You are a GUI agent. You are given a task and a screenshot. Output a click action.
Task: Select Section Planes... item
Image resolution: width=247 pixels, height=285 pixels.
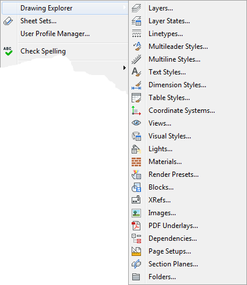(173, 264)
